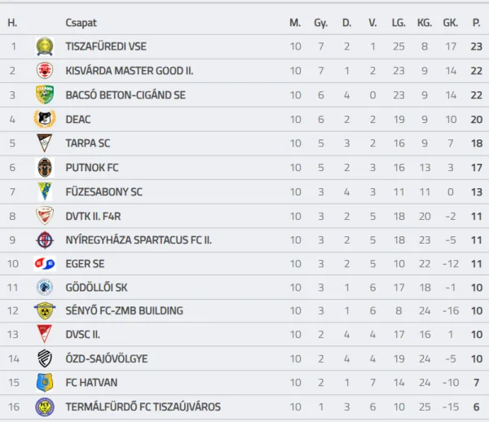489x422 pixels.
Task: Click the P. points column header
Action: 476,23
